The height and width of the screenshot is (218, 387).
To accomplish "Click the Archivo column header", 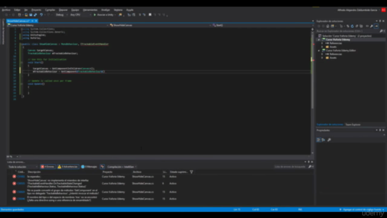I will click(x=137, y=172).
